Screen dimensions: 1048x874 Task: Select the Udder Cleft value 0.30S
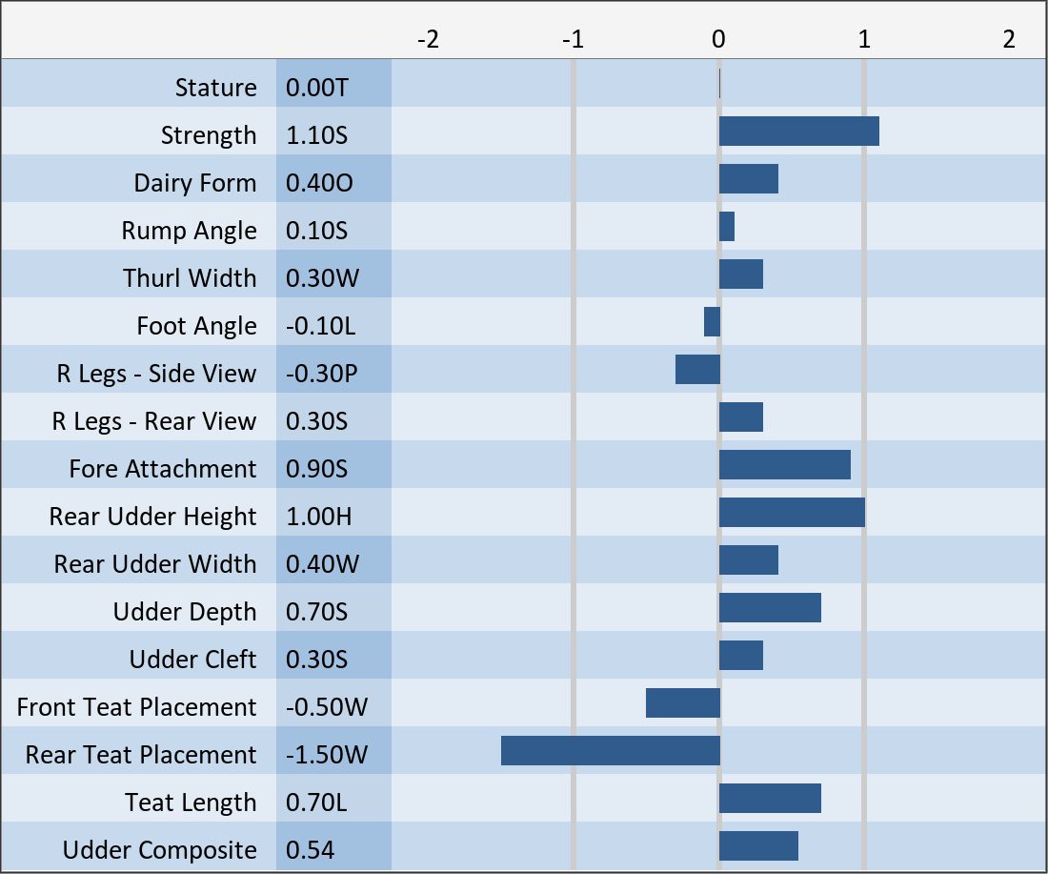pos(317,660)
